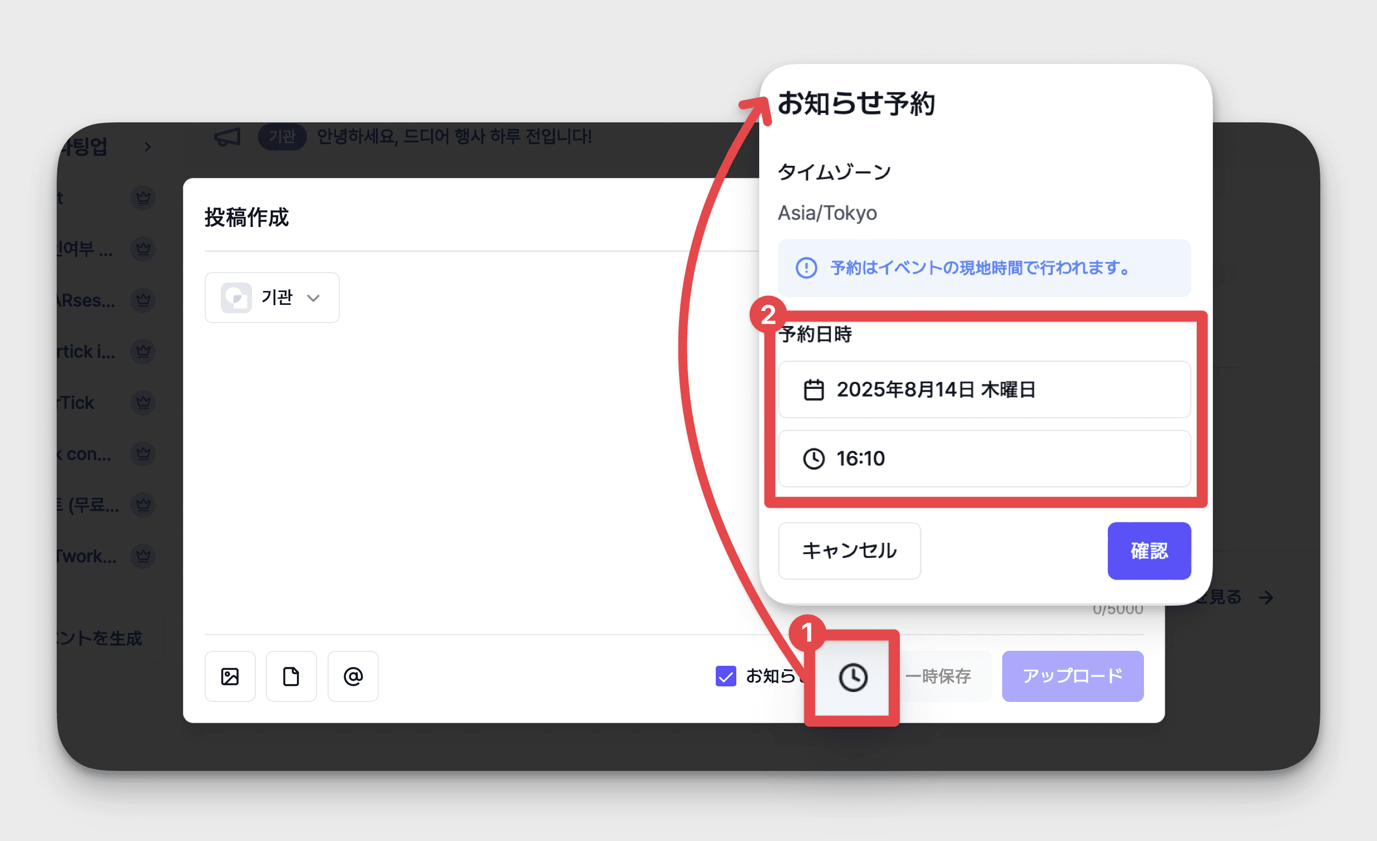This screenshot has height=841, width=1377.
Task: Click the image attachment icon
Action: 230,676
